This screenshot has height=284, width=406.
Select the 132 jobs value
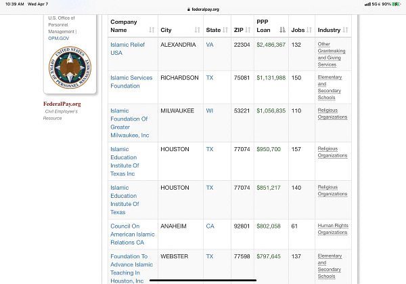tap(296, 45)
